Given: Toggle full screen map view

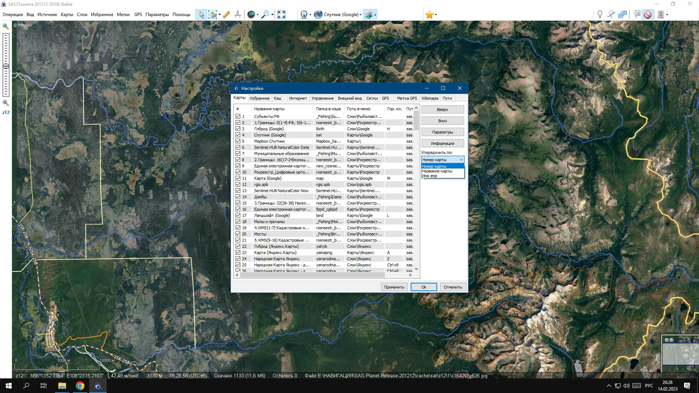Looking at the screenshot, I should (281, 15).
